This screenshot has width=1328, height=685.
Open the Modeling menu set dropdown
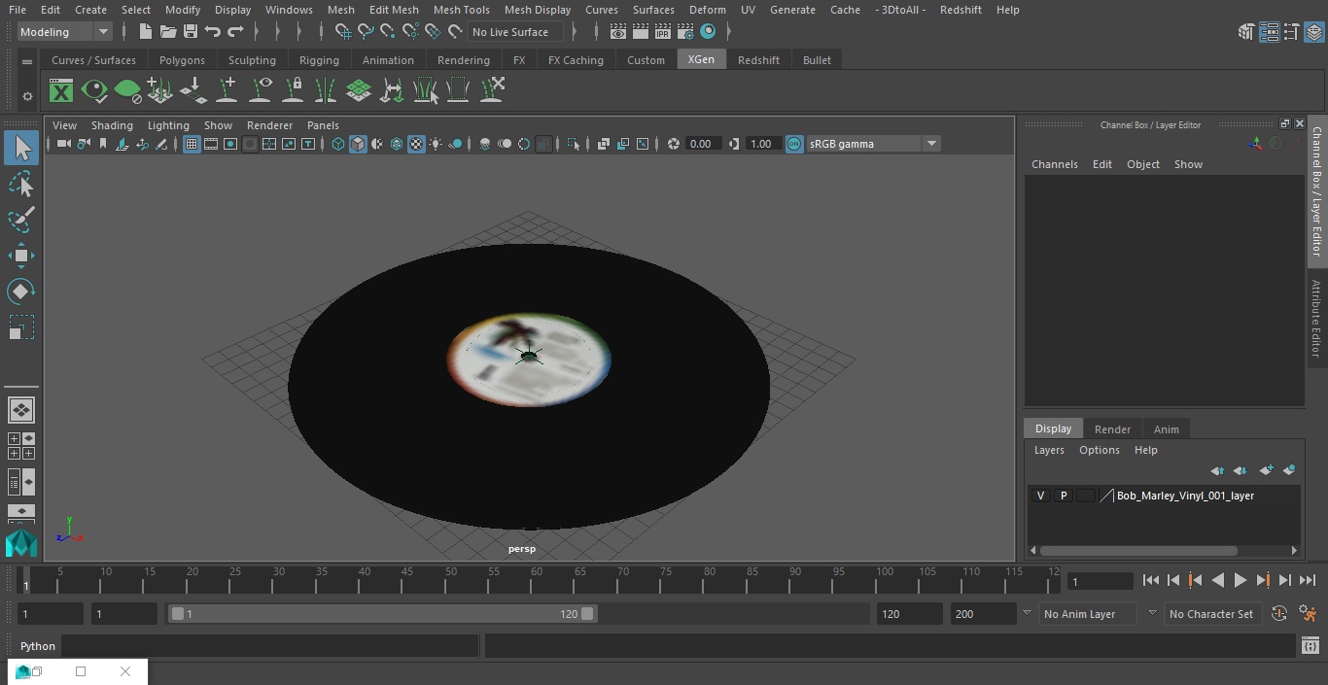(65, 32)
